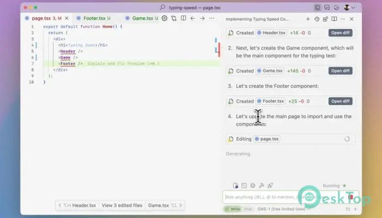Image resolution: width=382 pixels, height=218 pixels.
Task: Close the page.tsx tab
Action: tap(67, 18)
